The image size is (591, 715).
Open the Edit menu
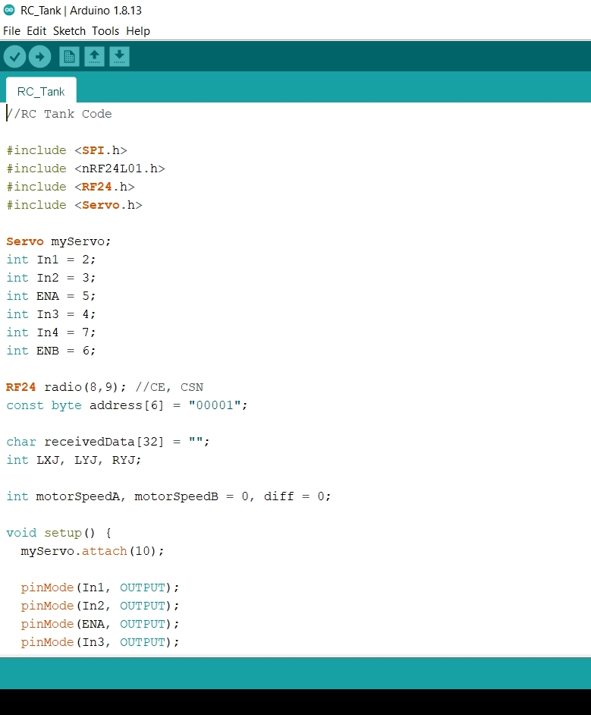[36, 31]
